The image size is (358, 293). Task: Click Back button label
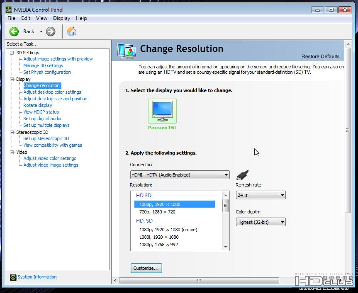click(29, 31)
